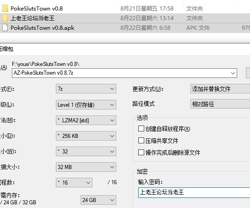
Task: Click the date 8月22日星期六 13:14
Action: [x=147, y=18]
